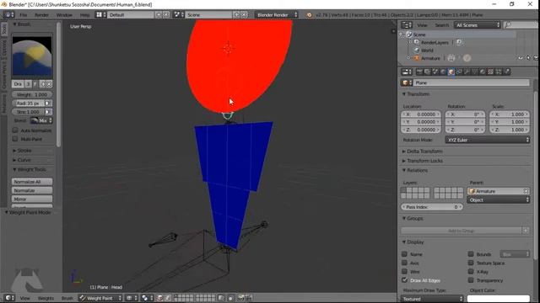Click the 3D View editor type icon
This screenshot has width=540, height=303.
pos(9,298)
